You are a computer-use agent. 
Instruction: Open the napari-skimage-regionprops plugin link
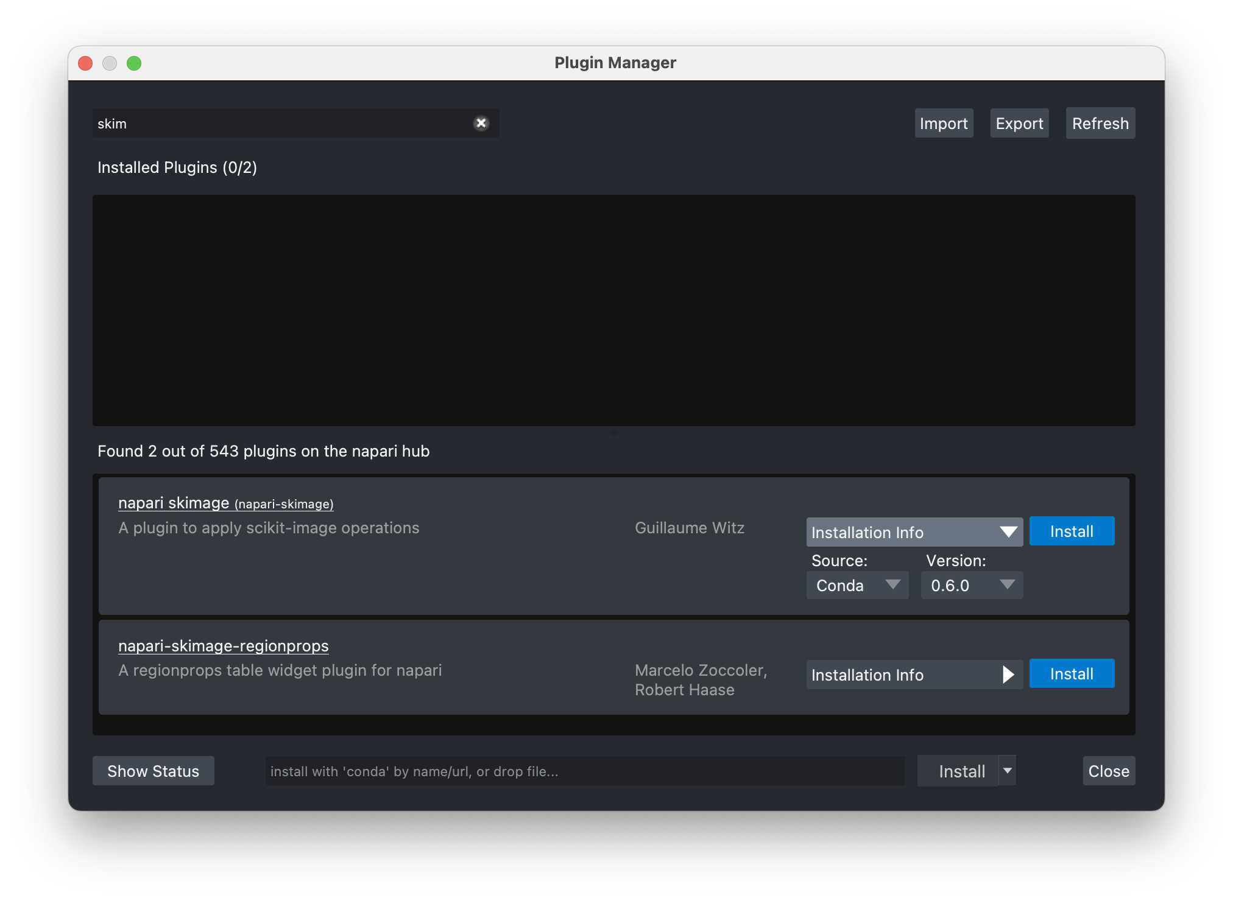click(x=223, y=646)
